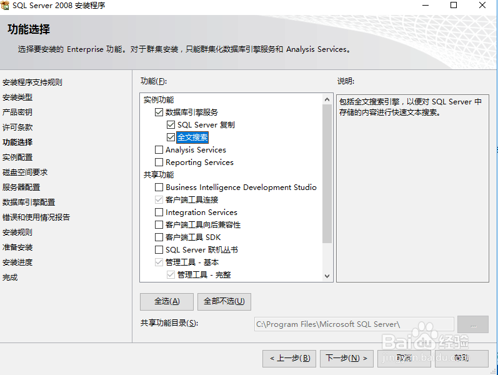Click the feature list scrollbar thumb

327,174
